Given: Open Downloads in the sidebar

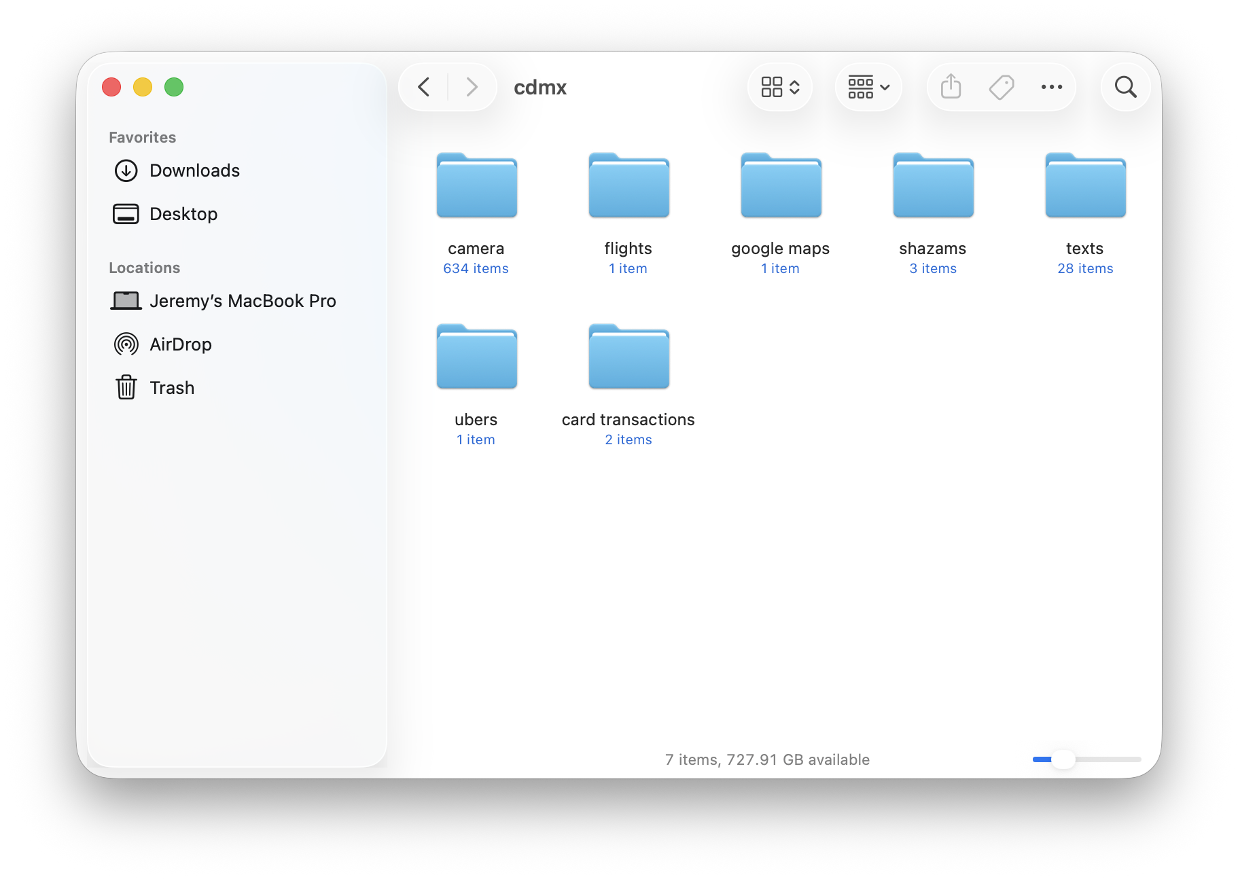Looking at the screenshot, I should pyautogui.click(x=194, y=171).
